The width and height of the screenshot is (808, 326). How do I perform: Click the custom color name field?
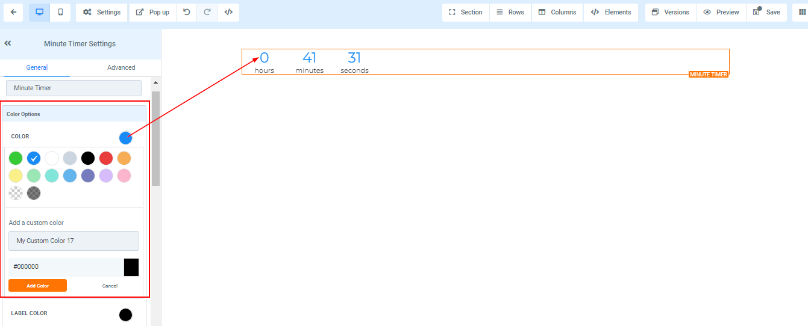74,241
